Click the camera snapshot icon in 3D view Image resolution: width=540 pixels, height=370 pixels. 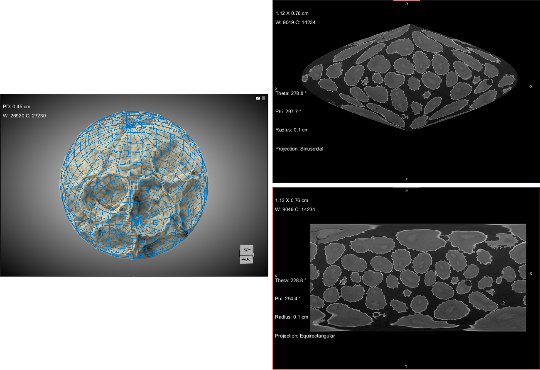click(258, 98)
